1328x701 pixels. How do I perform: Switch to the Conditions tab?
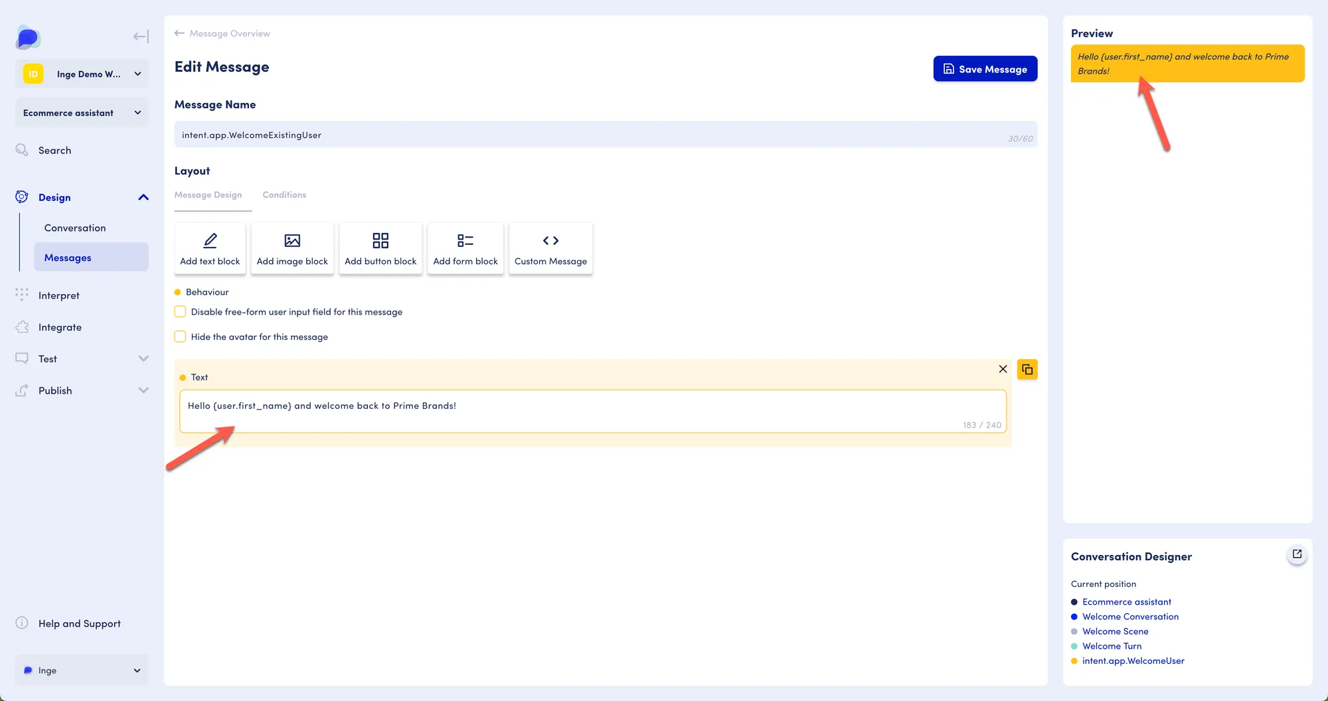(284, 195)
